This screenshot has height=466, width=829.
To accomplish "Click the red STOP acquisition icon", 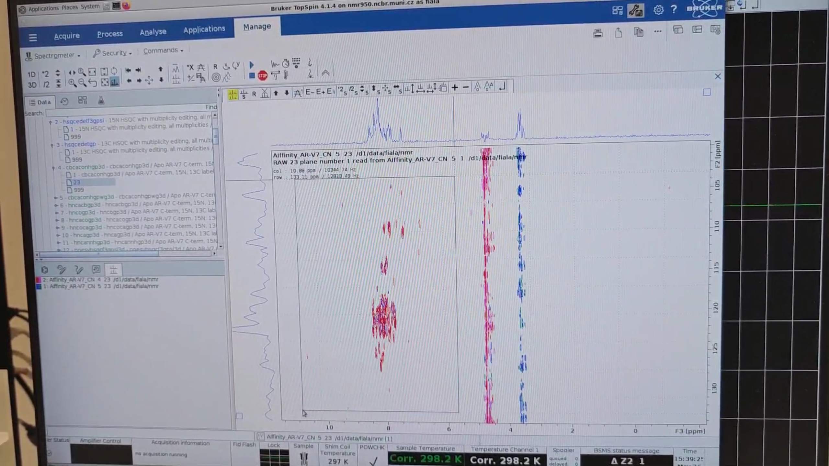I will pos(262,76).
